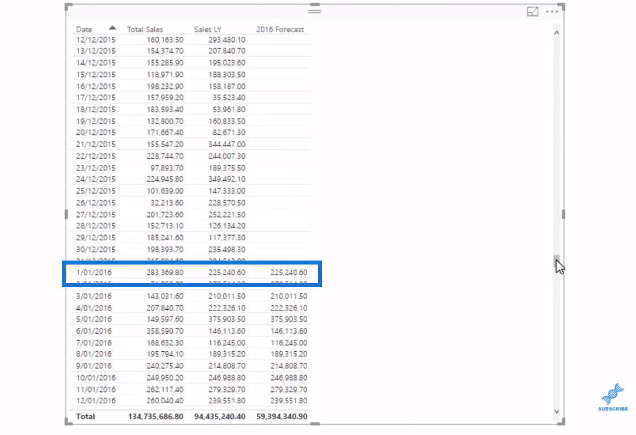This screenshot has width=636, height=435.
Task: Select the 11/01/2016 date cell
Action: click(x=96, y=390)
